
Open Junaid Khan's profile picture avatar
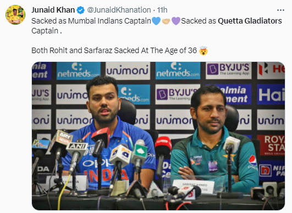[x=15, y=15]
